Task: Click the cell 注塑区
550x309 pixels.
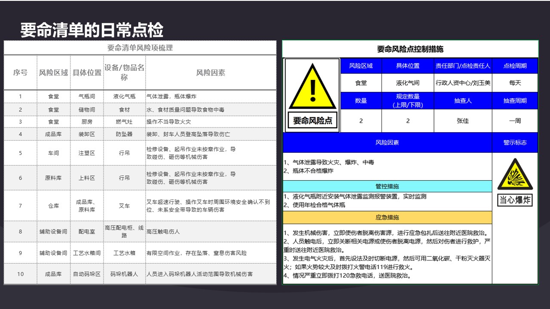Action: pyautogui.click(x=87, y=153)
